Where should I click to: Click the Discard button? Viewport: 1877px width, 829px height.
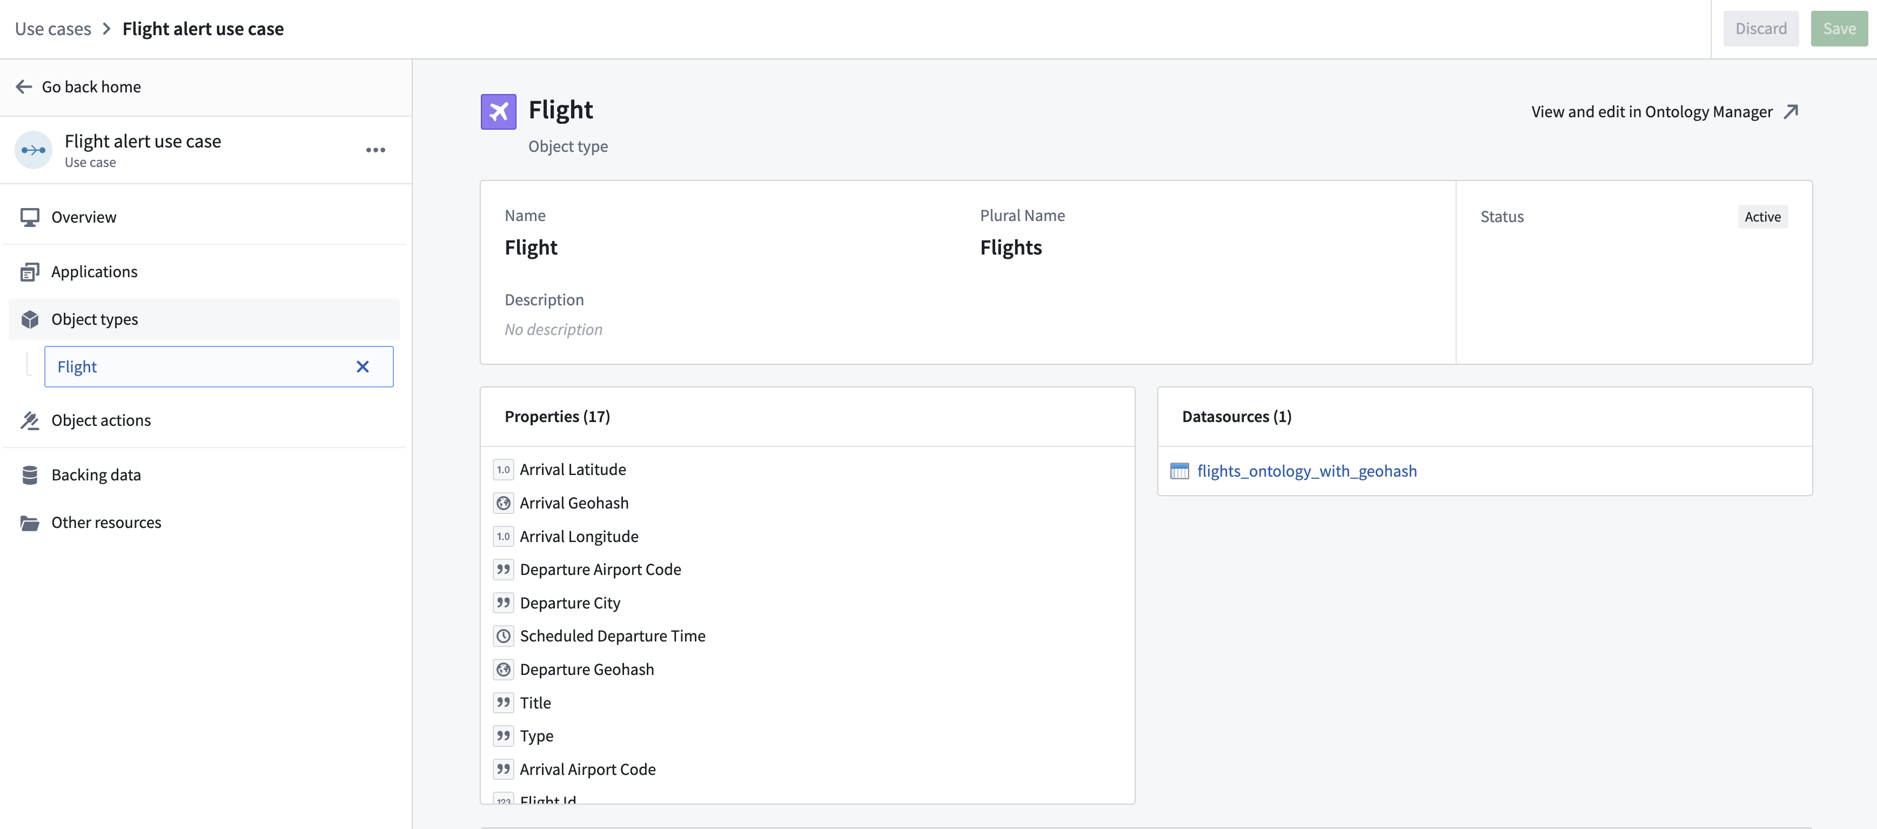1760,29
